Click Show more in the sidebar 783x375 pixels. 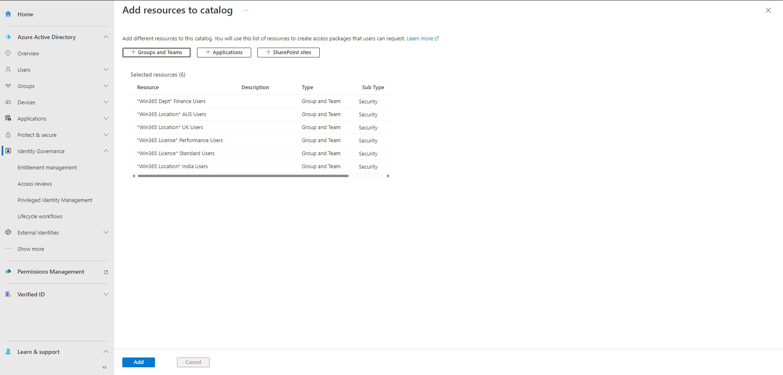31,248
